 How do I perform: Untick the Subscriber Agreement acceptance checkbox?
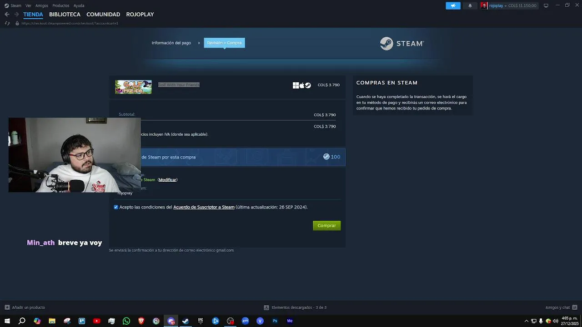116,207
